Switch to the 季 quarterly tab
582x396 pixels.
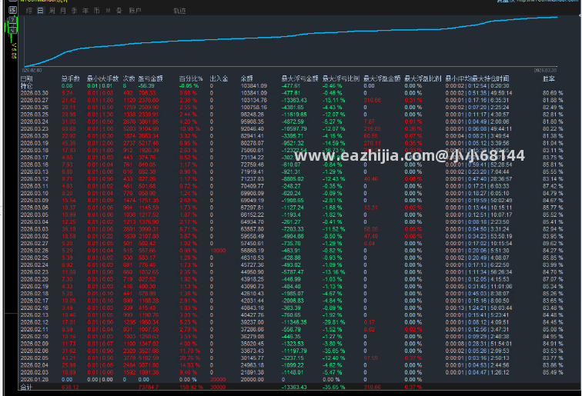click(x=74, y=11)
